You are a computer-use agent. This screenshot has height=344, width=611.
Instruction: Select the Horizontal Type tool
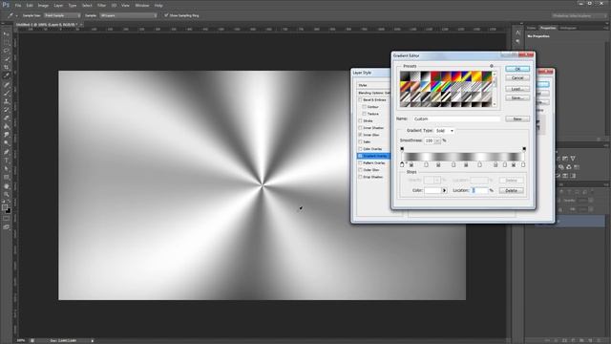(7, 161)
